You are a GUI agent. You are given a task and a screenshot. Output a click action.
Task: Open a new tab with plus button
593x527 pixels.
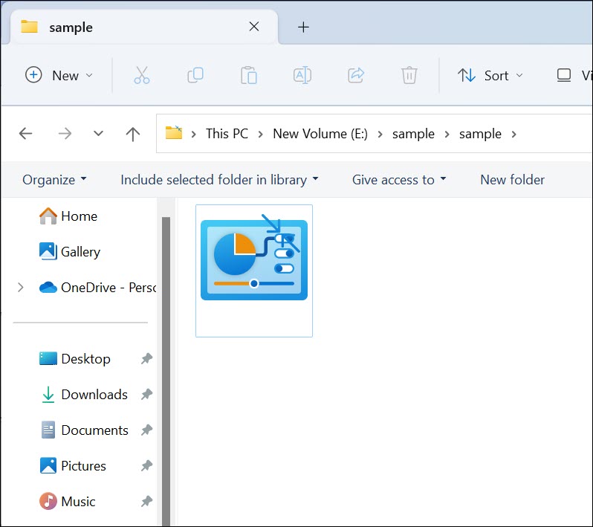tap(302, 28)
